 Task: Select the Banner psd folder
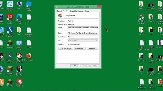pos(142,57)
